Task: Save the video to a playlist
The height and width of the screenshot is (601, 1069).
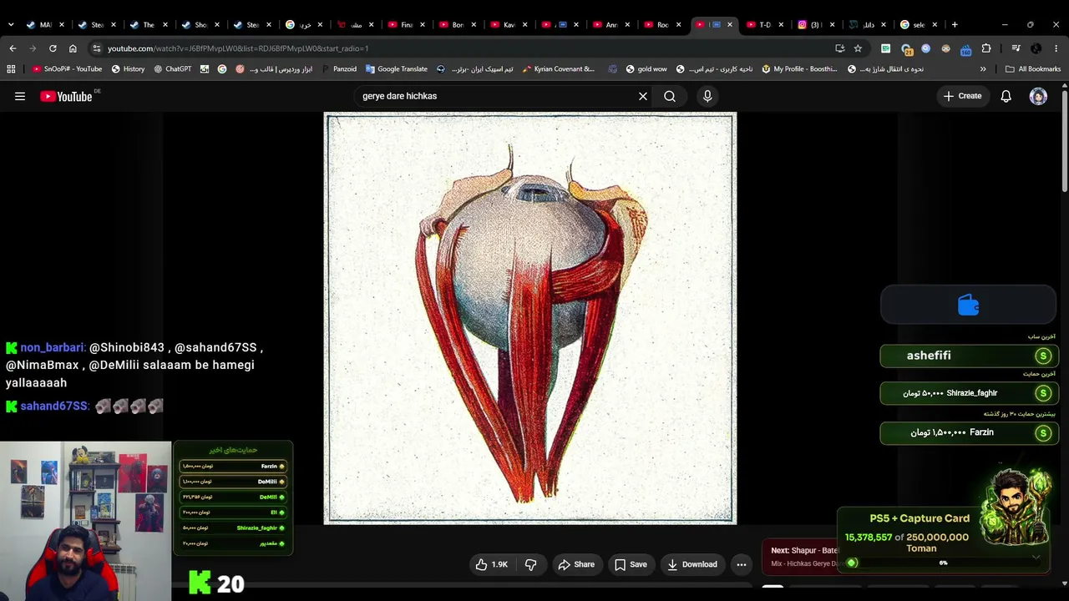Action: [631, 564]
